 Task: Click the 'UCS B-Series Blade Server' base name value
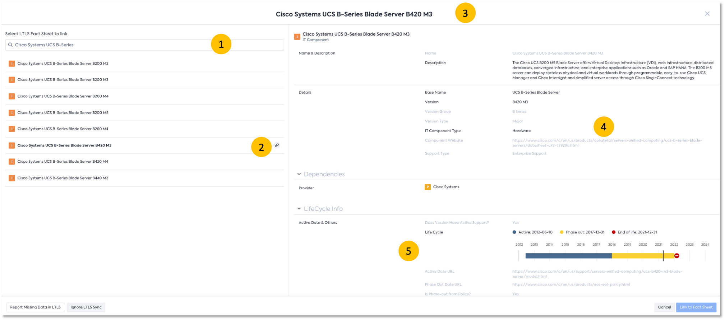pyautogui.click(x=536, y=93)
